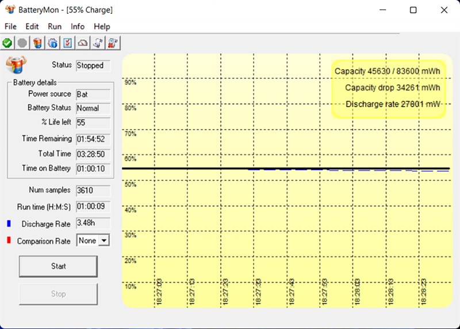This screenshot has height=329, width=460.
Task: Click the Capacity 45630 / 83600 mWh text
Action: point(387,71)
